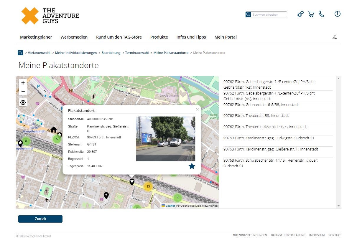Zoom in on the map
Viewport: 357px width, 250px height.
pyautogui.click(x=23, y=83)
